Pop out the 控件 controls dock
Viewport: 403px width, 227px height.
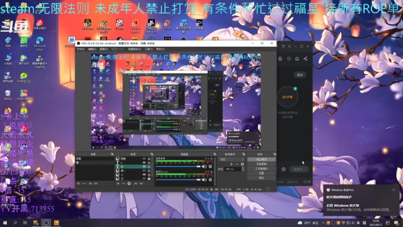(x=275, y=154)
